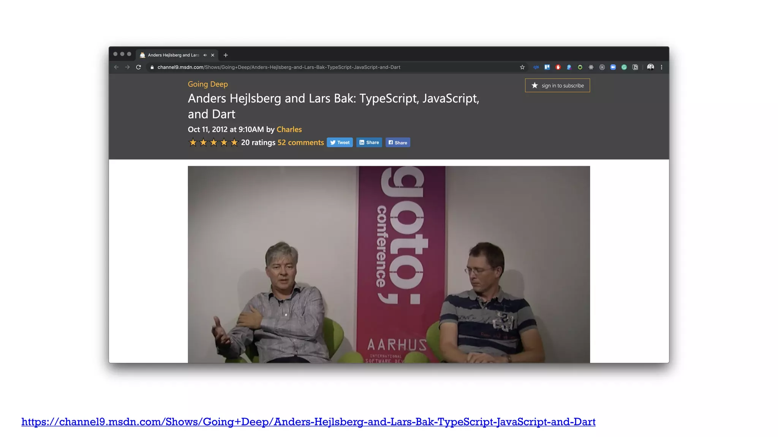
Task: Share the video on Facebook
Action: coord(398,143)
